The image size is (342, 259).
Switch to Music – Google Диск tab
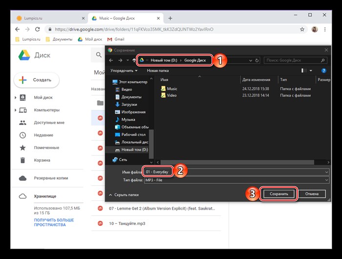tap(126, 19)
